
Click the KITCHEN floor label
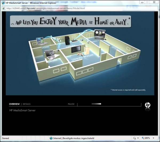click(117, 49)
